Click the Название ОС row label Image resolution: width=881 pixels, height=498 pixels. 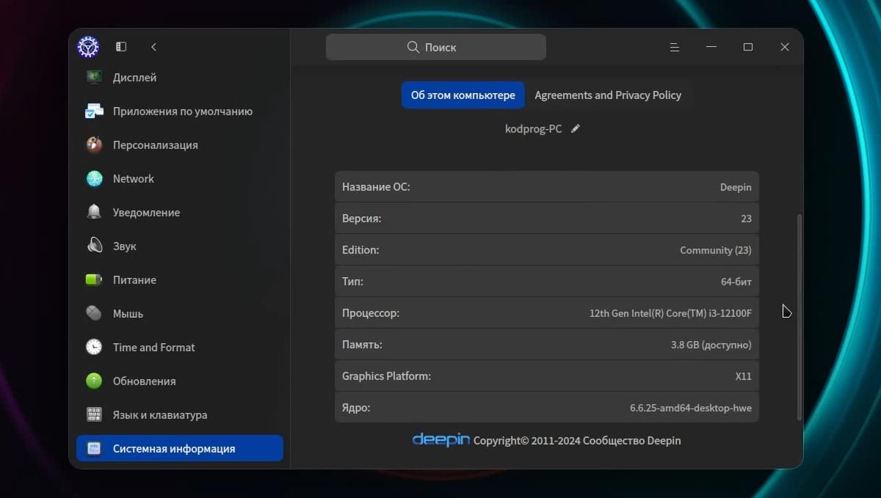376,186
